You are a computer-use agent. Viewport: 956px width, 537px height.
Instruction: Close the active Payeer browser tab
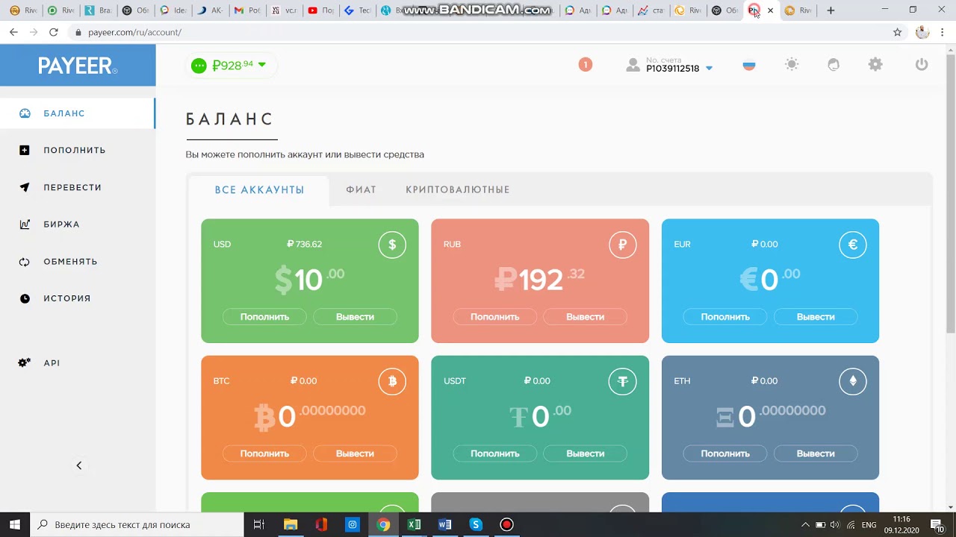coord(770,10)
